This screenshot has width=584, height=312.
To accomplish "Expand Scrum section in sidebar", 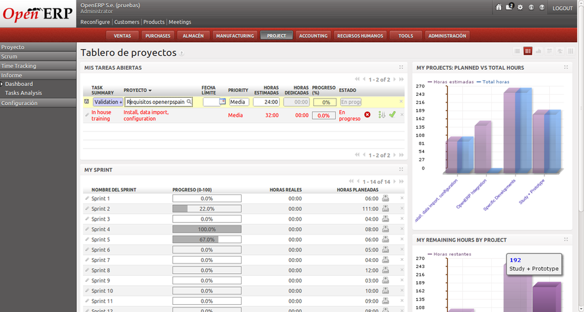I will click(x=38, y=56).
